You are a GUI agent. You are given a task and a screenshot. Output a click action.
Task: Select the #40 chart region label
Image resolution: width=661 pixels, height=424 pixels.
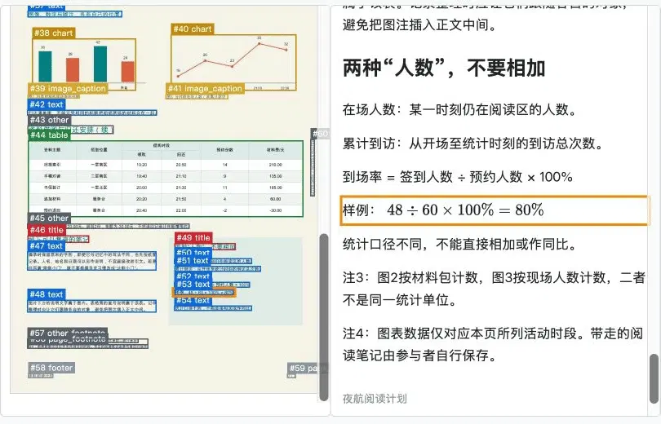tap(193, 29)
